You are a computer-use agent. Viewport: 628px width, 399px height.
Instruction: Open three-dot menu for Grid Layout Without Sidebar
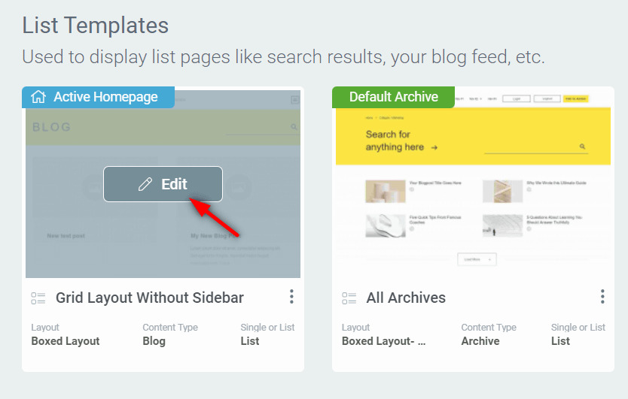[x=291, y=297]
